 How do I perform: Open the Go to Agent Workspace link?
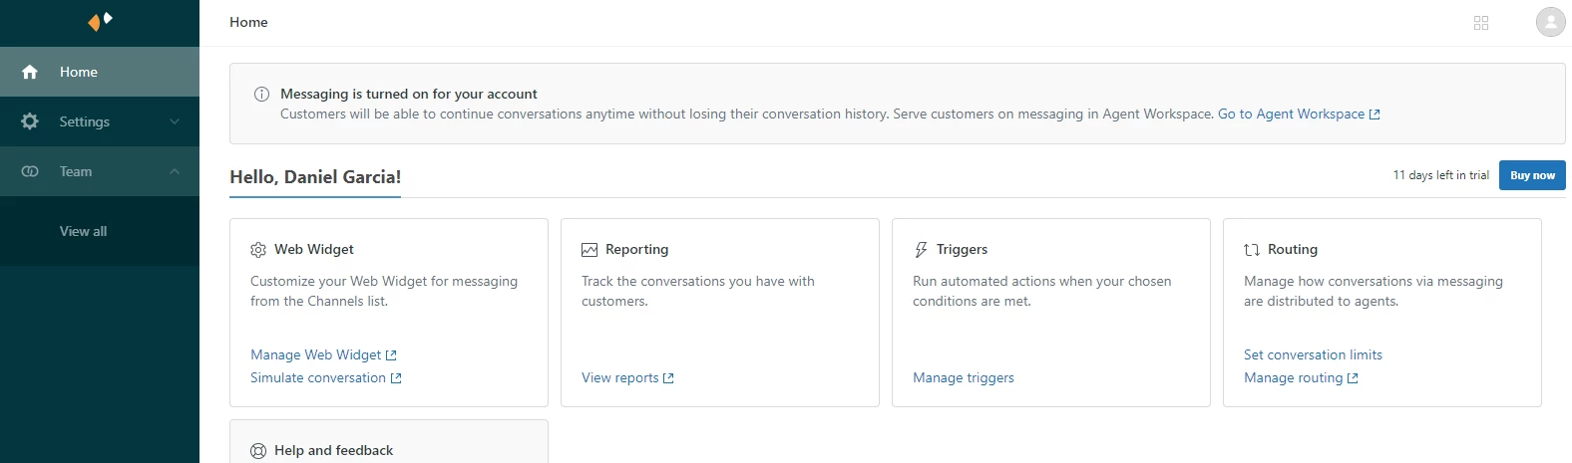[x=1298, y=115]
